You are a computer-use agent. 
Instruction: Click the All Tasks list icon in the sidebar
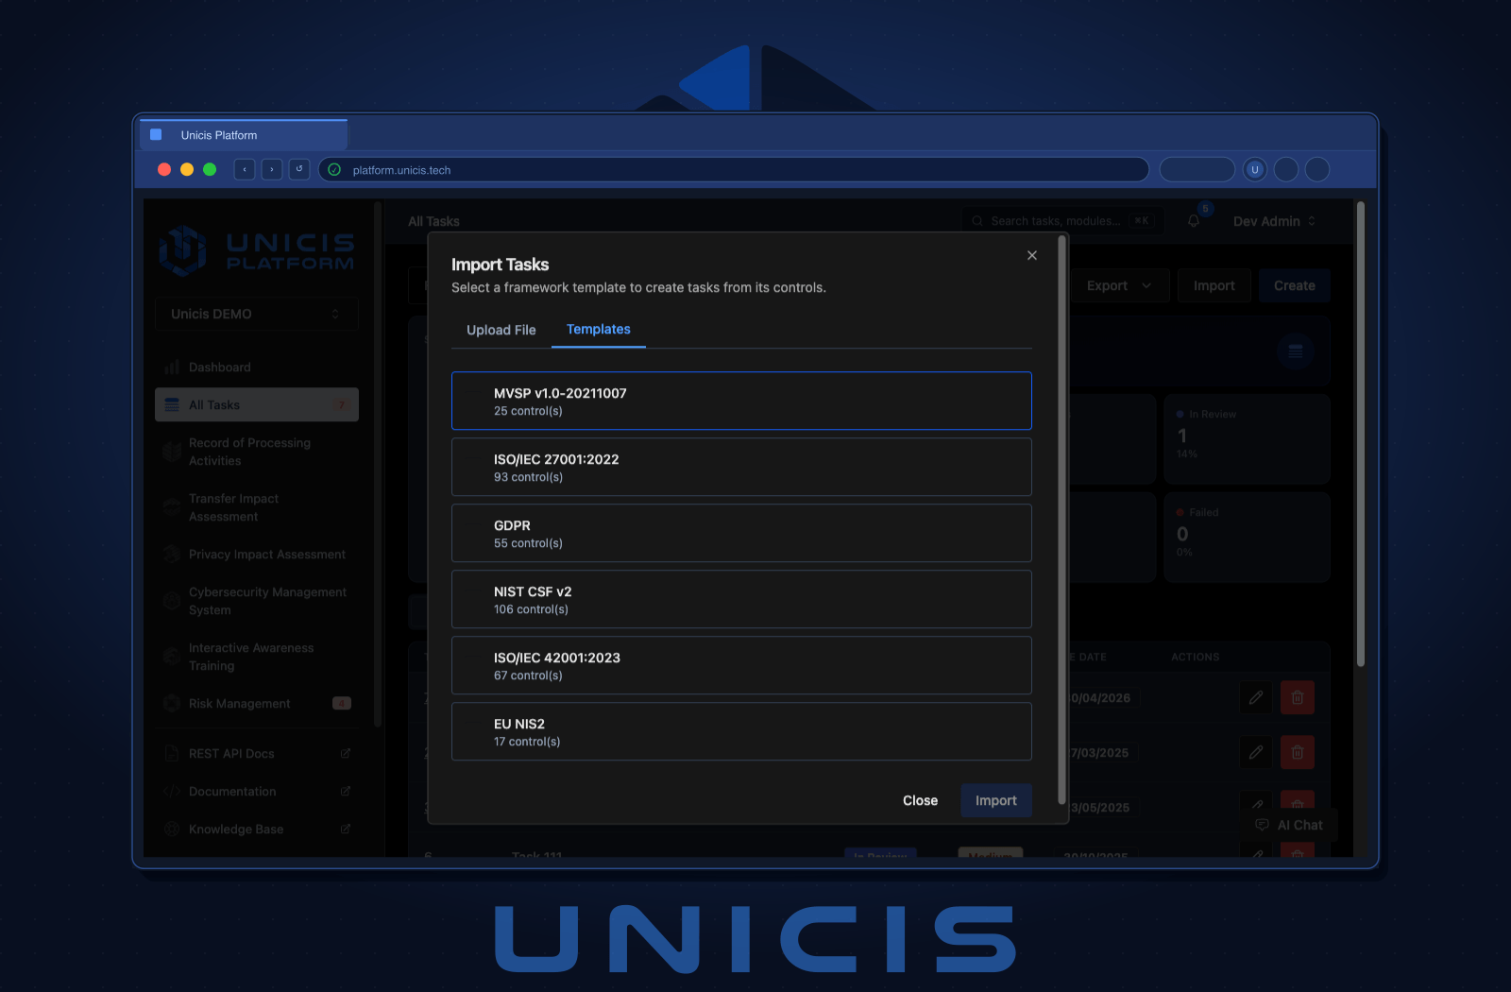[172, 405]
